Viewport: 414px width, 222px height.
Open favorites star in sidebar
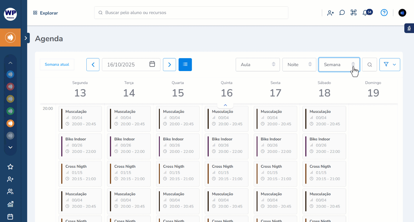(x=10, y=167)
